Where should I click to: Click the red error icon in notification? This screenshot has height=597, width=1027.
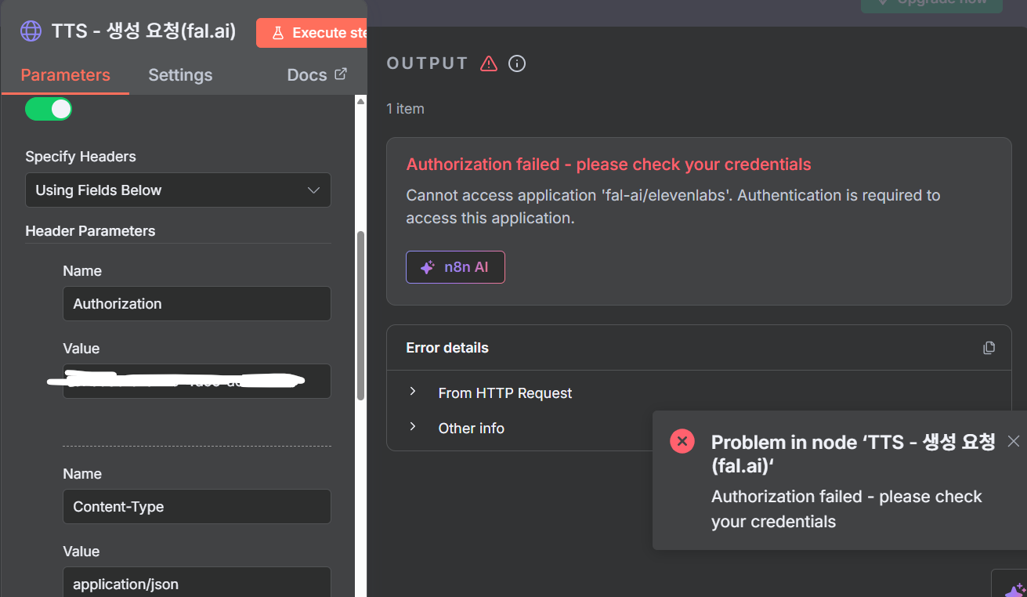(x=682, y=441)
